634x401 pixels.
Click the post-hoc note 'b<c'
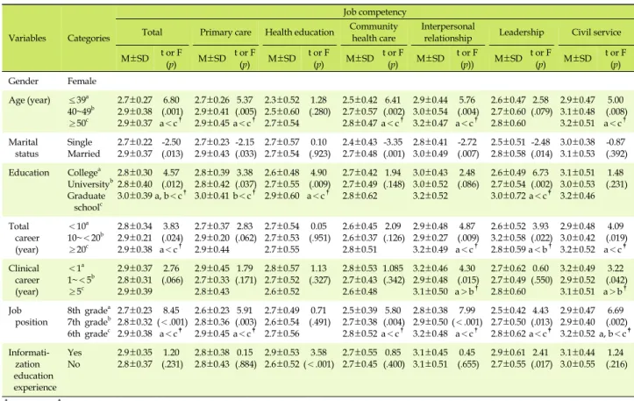[x=245, y=196]
